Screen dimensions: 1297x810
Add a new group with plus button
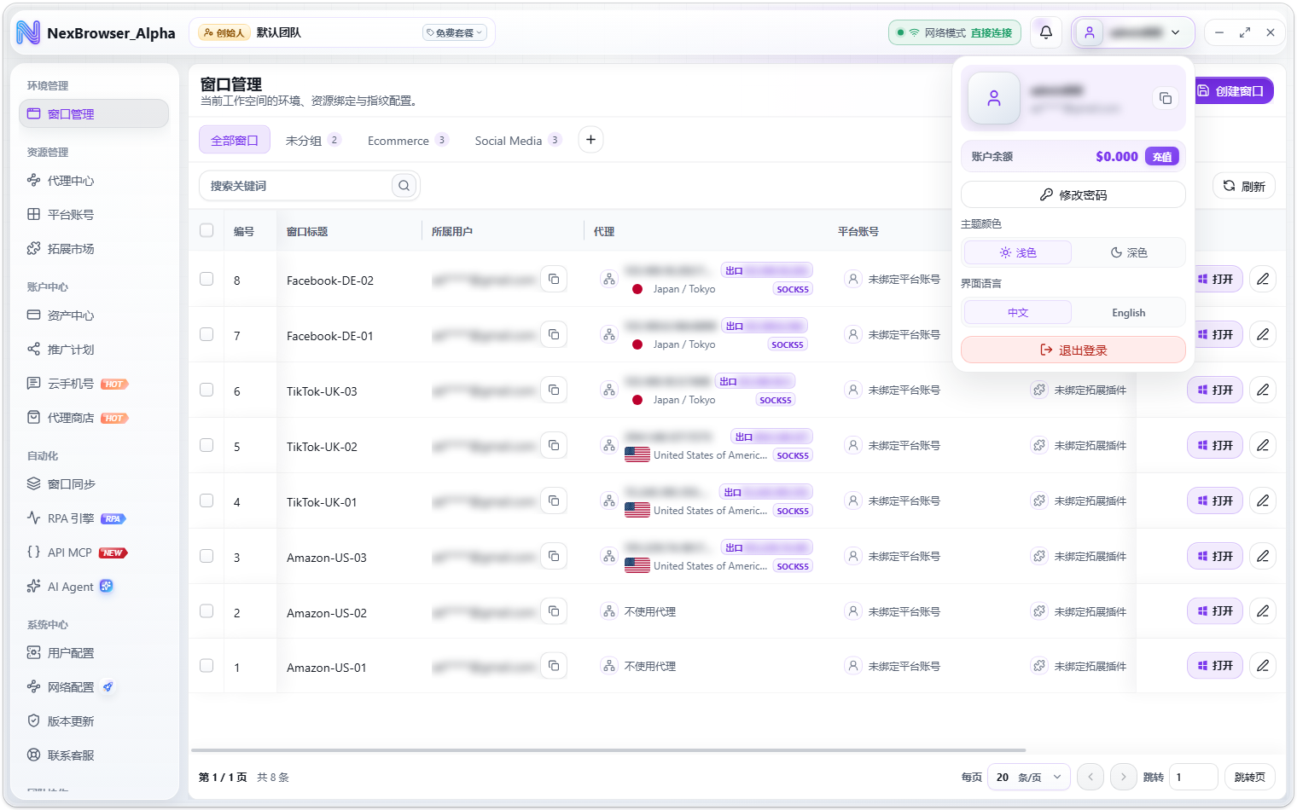(590, 139)
